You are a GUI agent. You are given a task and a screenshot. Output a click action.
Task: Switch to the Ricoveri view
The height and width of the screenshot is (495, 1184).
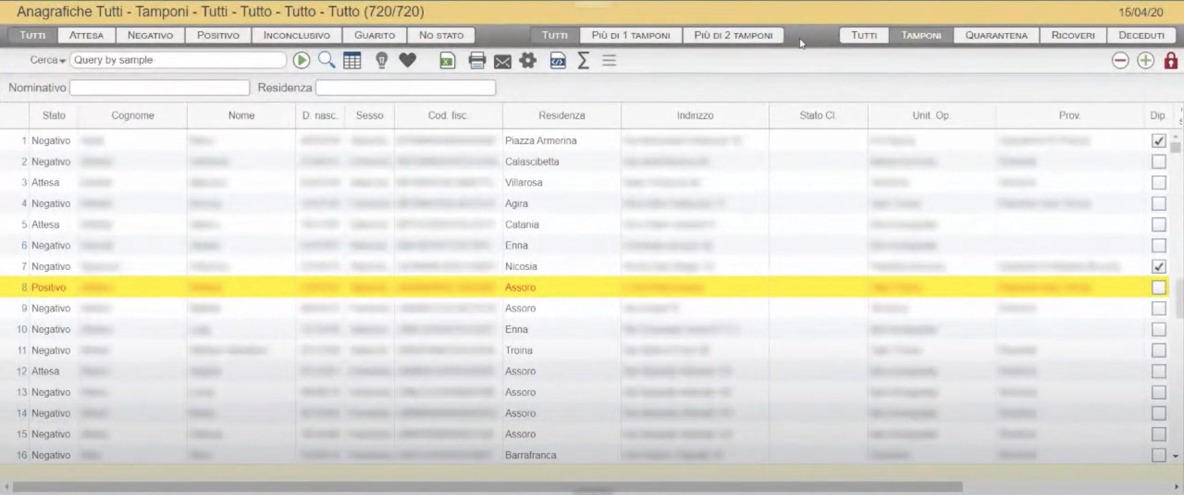[1073, 35]
